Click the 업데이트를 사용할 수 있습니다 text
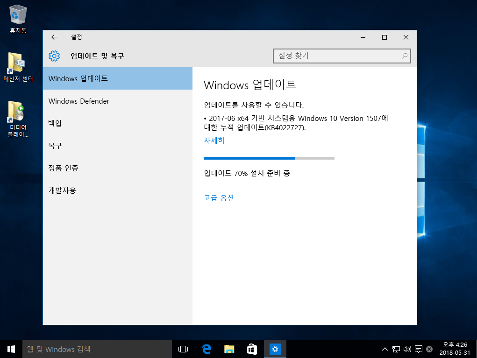477x358 pixels. [x=254, y=105]
